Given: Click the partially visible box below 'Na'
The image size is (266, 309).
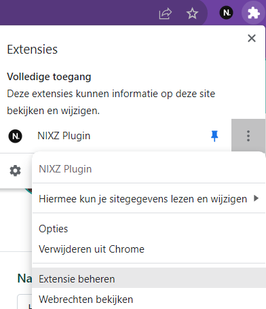Looking at the screenshot, I should pos(24,302).
